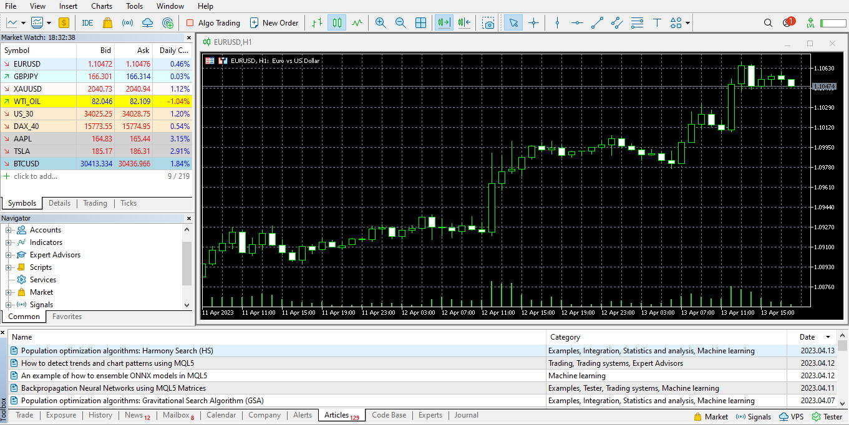Viewport: 849px width, 425px height.
Task: Open the MetaEditor IDE
Action: tap(87, 22)
